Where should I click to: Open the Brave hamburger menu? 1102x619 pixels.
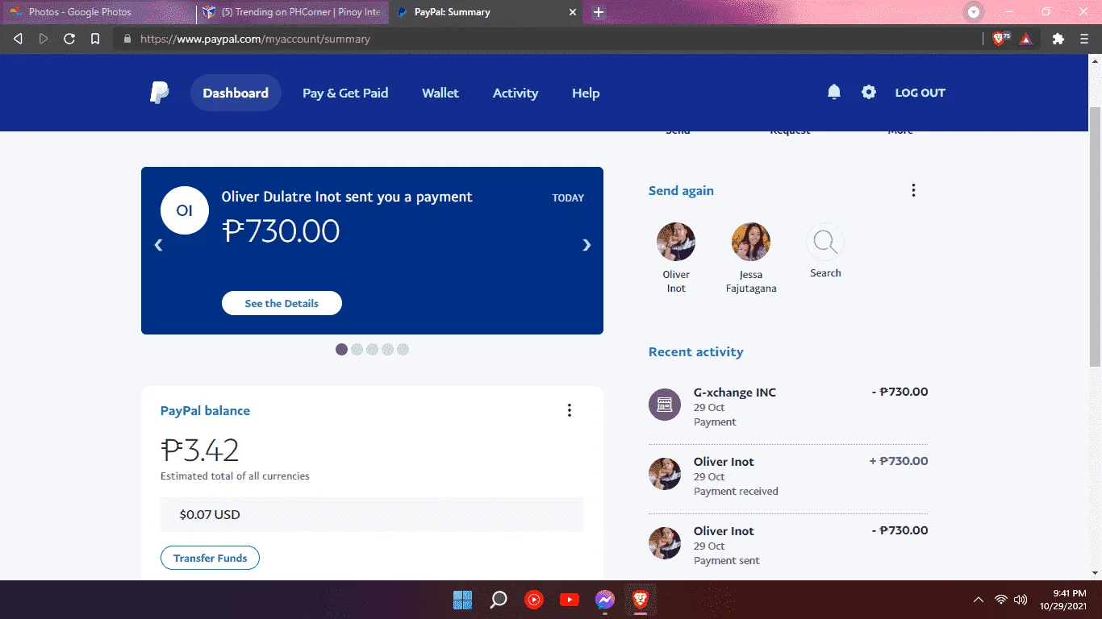[x=1084, y=39]
